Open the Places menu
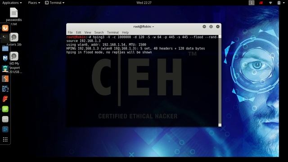 [x=34, y=3]
